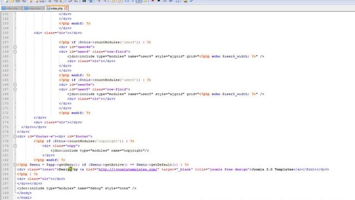Select line 184 via its line number

tap(6, 169)
